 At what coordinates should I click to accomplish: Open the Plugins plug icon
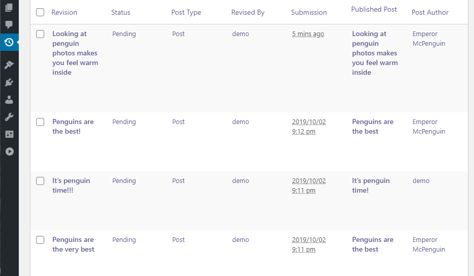coord(9,82)
